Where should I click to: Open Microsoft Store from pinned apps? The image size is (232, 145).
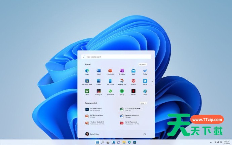[x=87, y=82]
